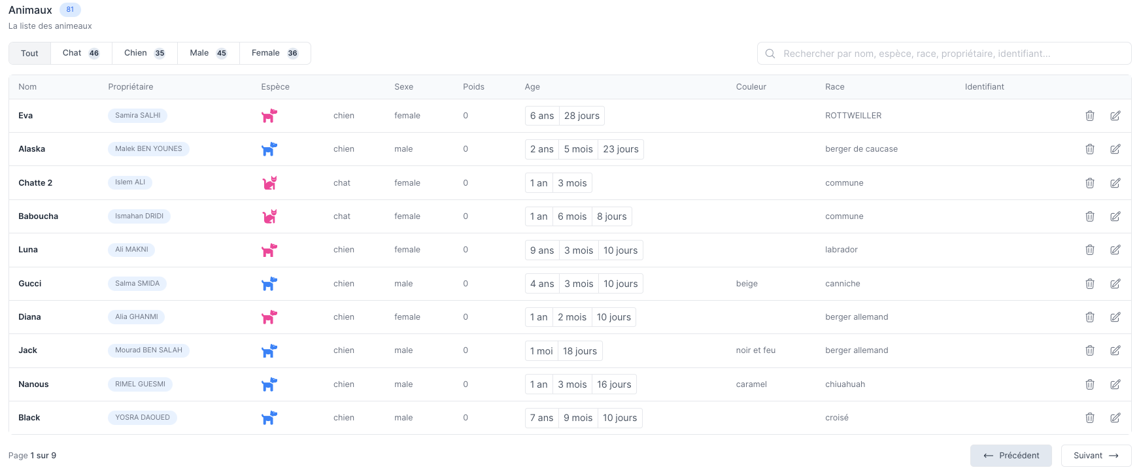Click the Mourad BEN SALAH owner badge

pos(148,350)
